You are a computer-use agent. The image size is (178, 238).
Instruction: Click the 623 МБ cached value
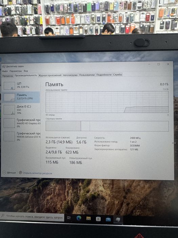click(72, 152)
